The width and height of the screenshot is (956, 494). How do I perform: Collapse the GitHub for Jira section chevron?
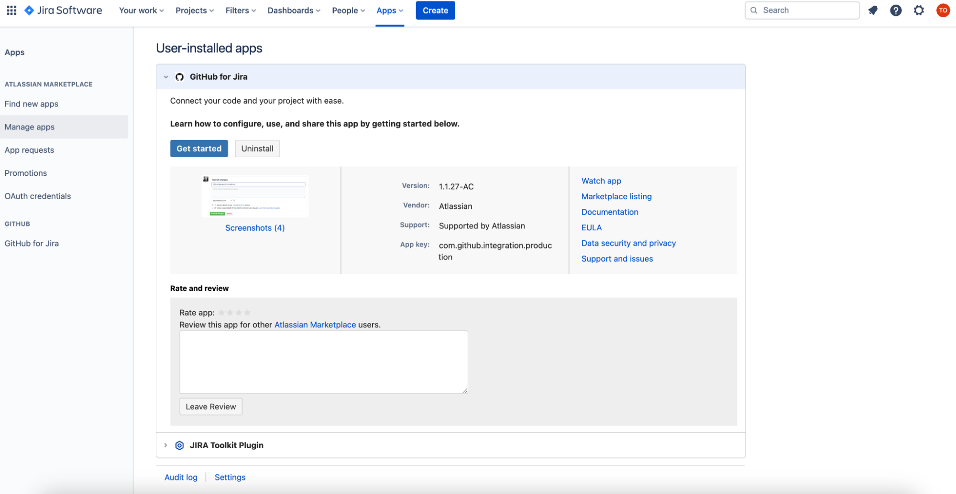[166, 77]
